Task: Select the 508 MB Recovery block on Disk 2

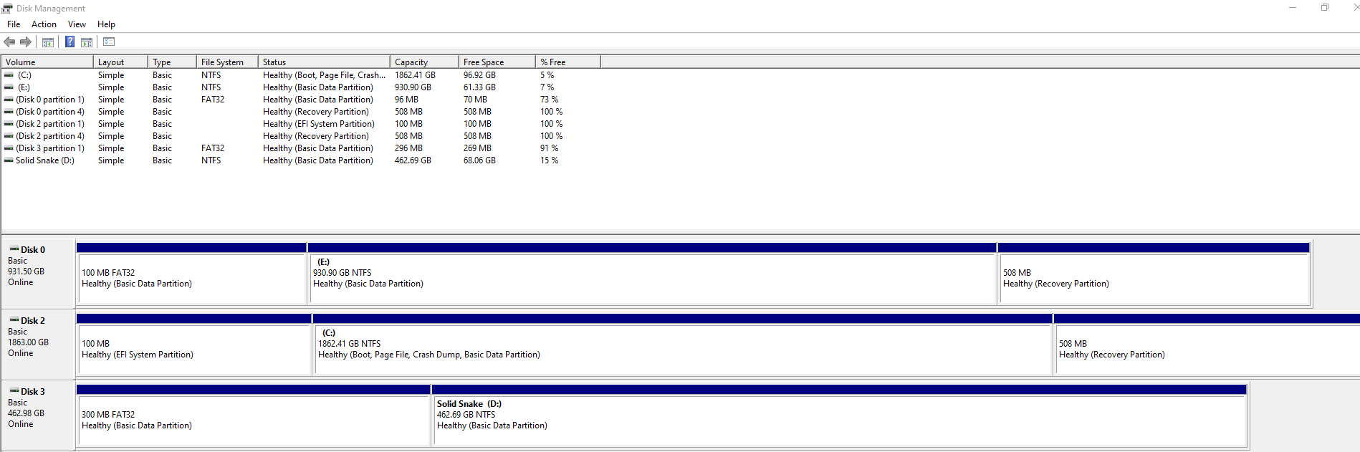Action: (1207, 345)
